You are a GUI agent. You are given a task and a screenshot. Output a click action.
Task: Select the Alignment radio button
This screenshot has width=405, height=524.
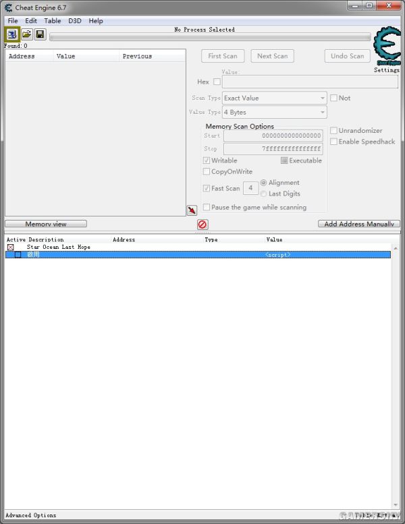263,183
